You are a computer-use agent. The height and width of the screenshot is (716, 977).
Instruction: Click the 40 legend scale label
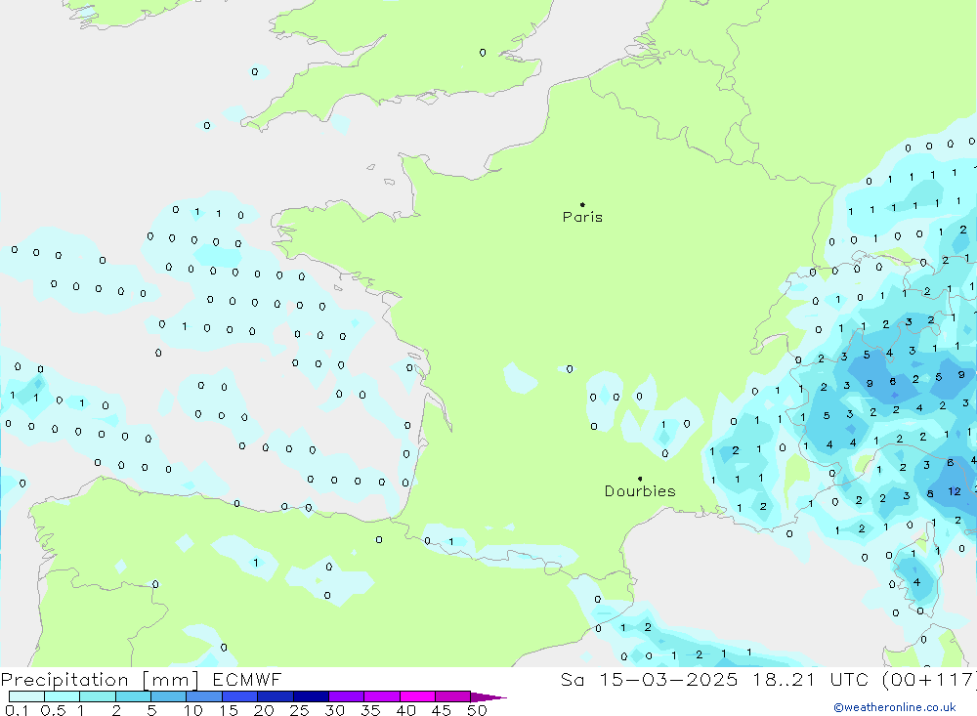click(405, 710)
